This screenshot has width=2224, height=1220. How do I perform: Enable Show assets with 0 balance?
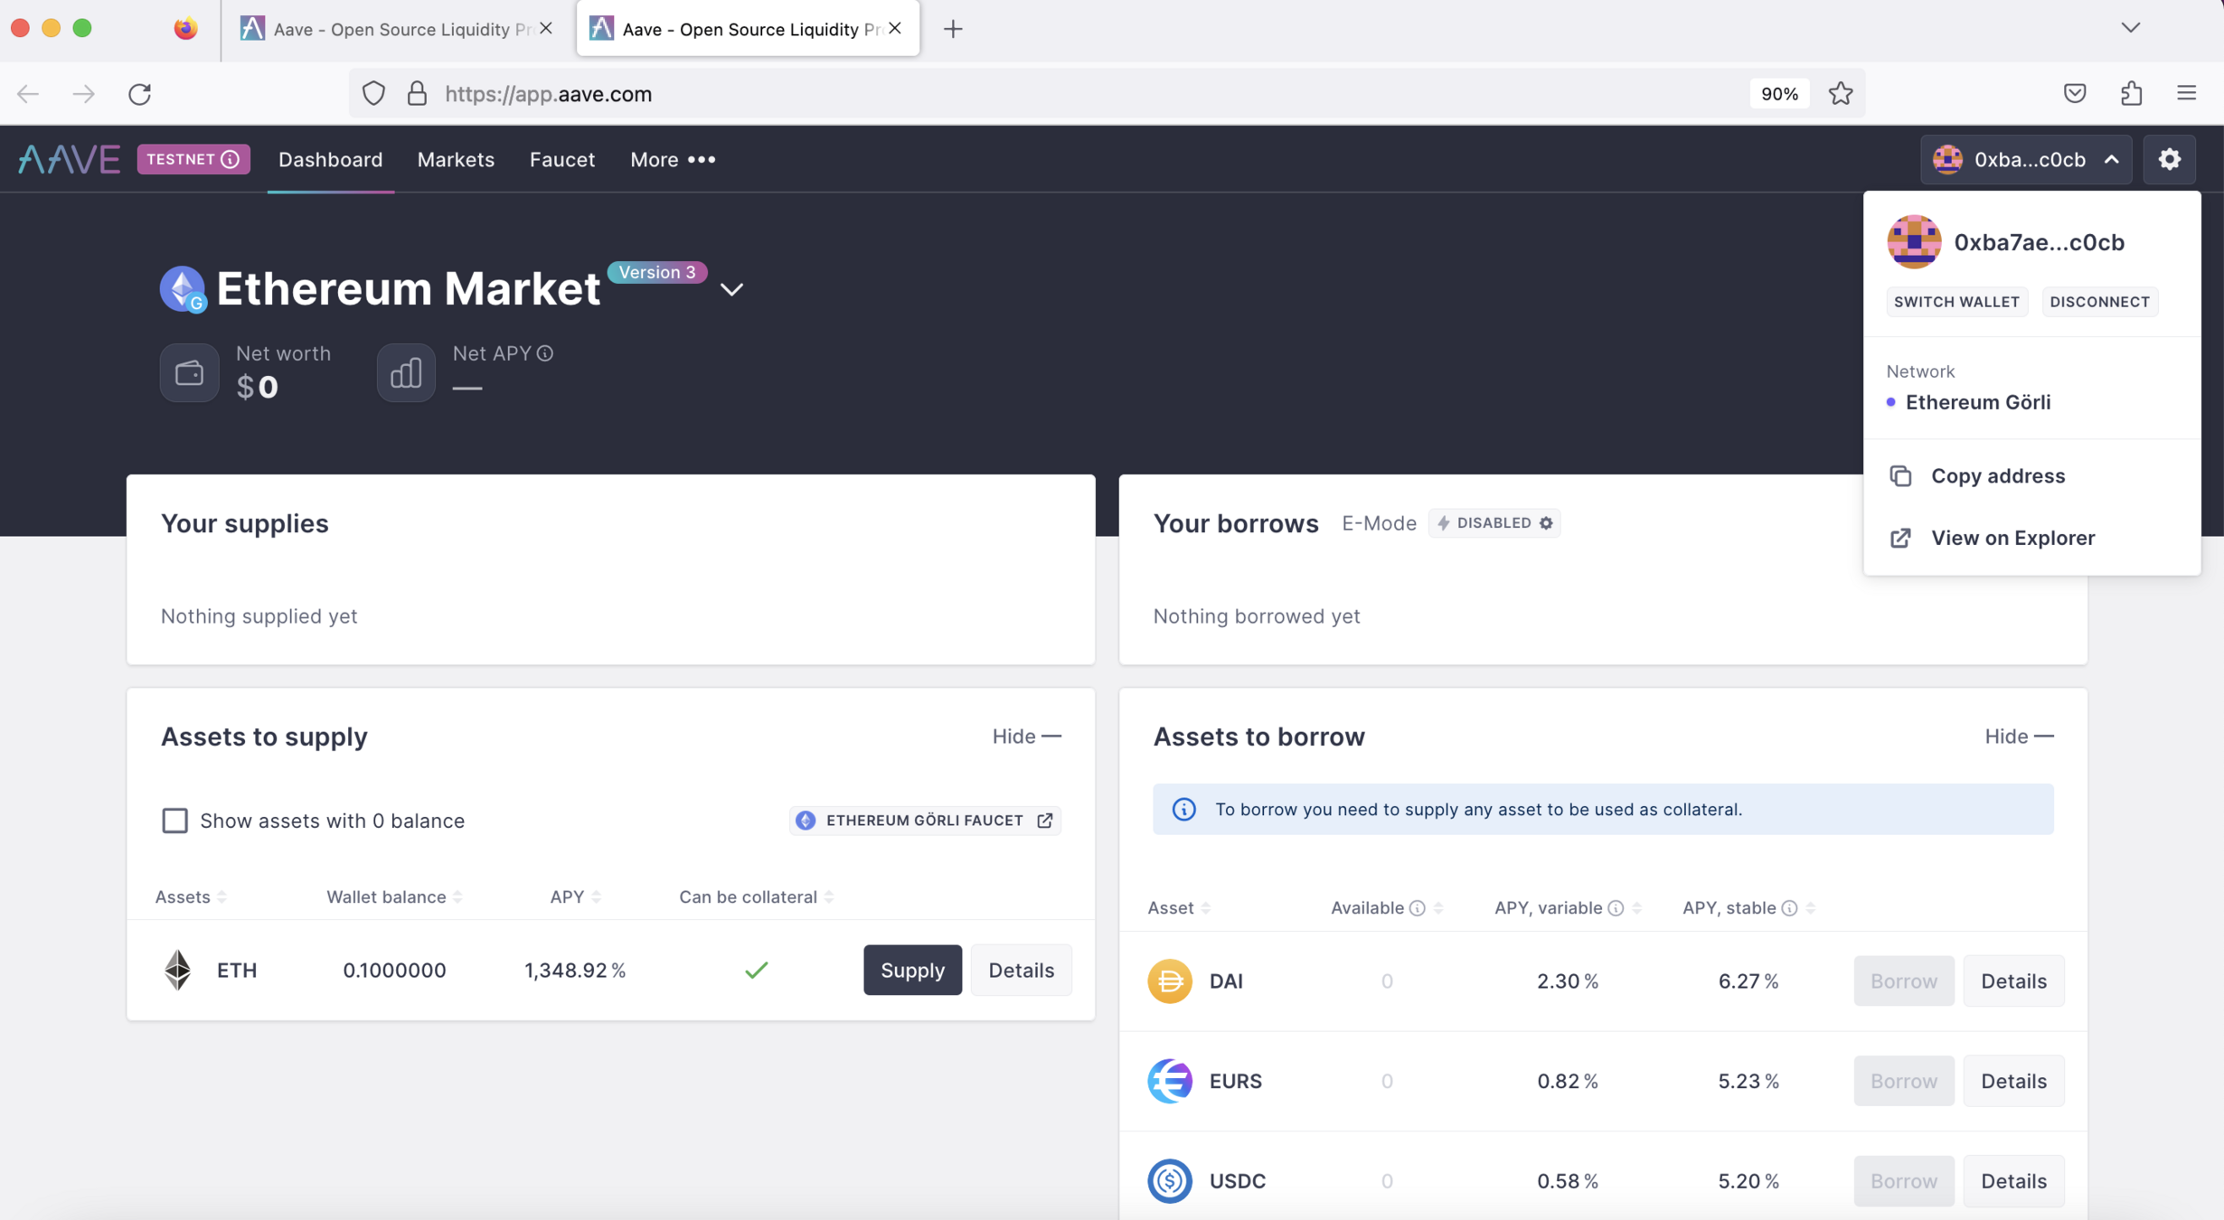[x=174, y=821]
